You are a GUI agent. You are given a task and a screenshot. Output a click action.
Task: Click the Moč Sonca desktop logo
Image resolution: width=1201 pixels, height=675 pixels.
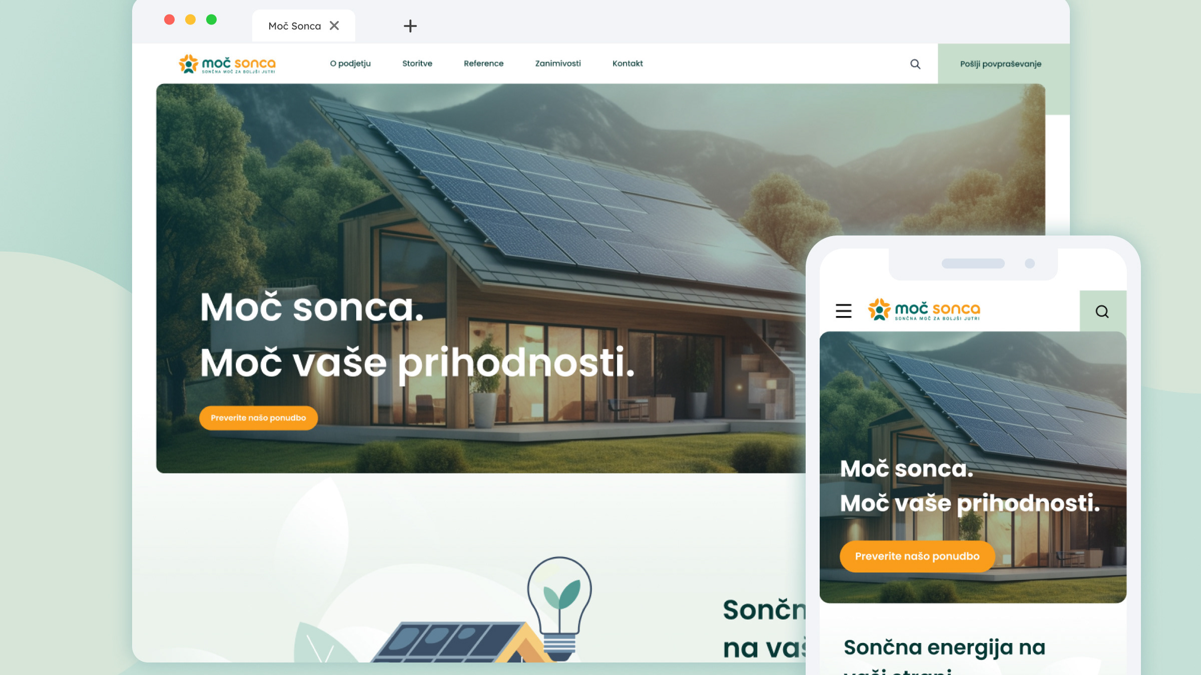(227, 64)
